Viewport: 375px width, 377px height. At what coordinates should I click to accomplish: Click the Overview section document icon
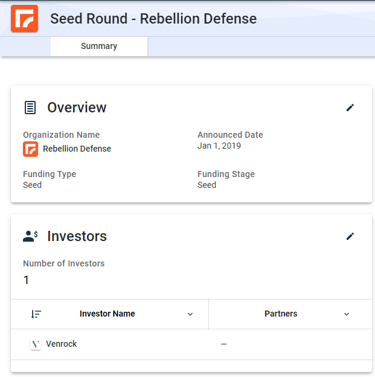(30, 108)
